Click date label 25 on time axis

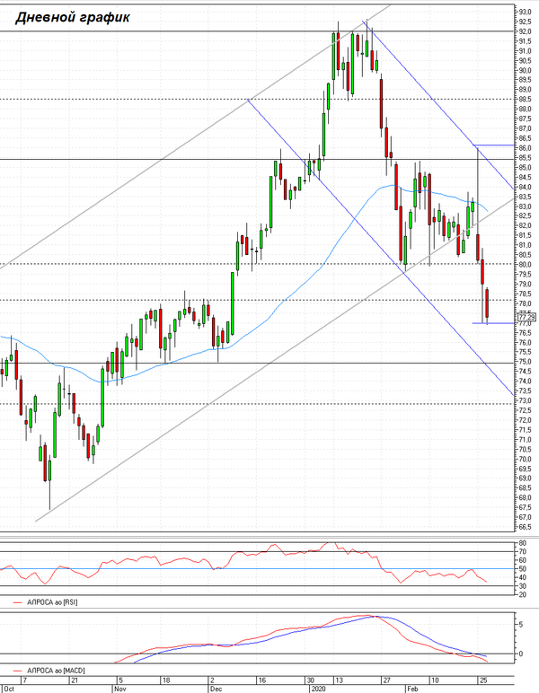[483, 680]
